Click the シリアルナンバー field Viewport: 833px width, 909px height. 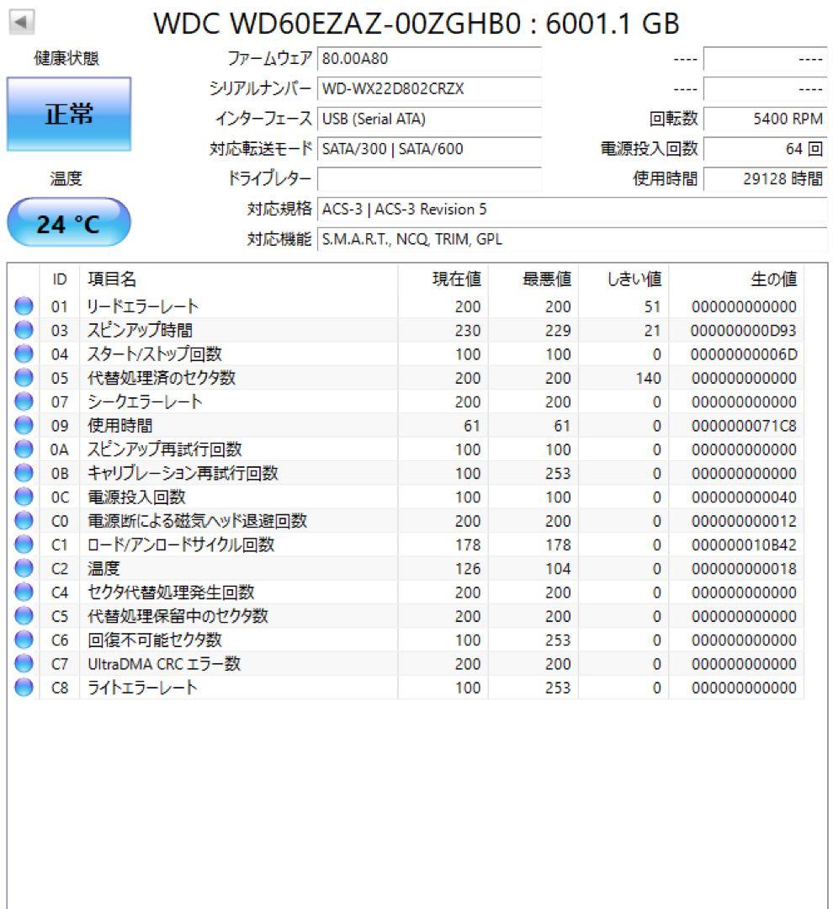tap(429, 89)
